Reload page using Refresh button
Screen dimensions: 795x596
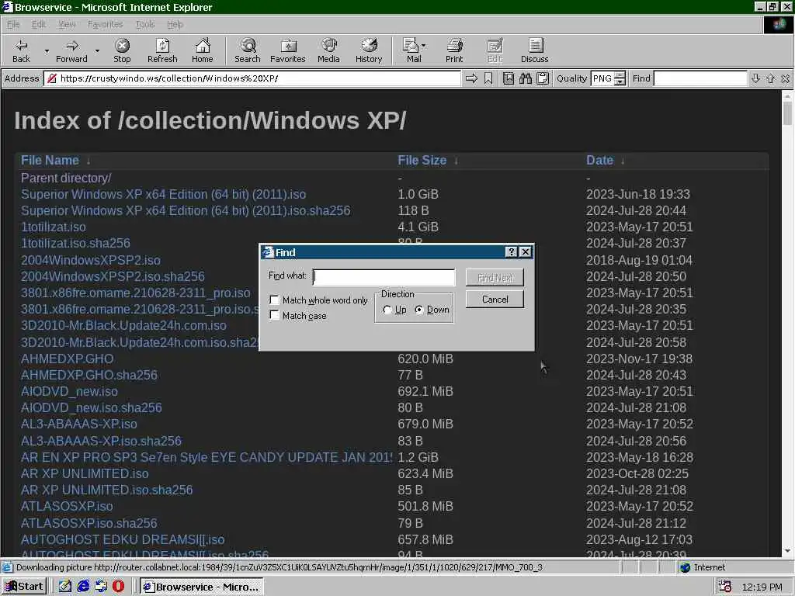pos(162,50)
